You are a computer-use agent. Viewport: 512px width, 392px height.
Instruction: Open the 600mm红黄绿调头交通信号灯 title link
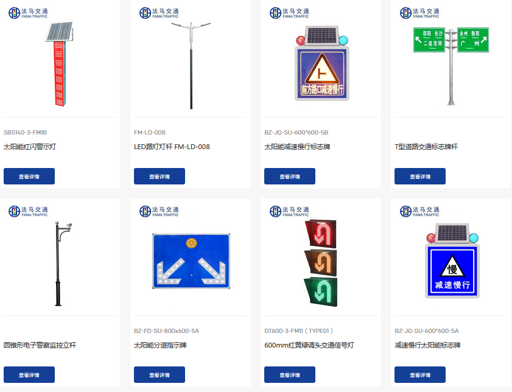[x=309, y=345]
